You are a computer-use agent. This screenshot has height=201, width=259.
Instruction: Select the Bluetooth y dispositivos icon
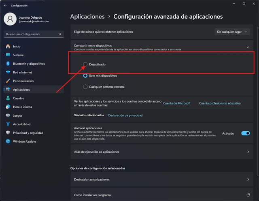click(8, 64)
